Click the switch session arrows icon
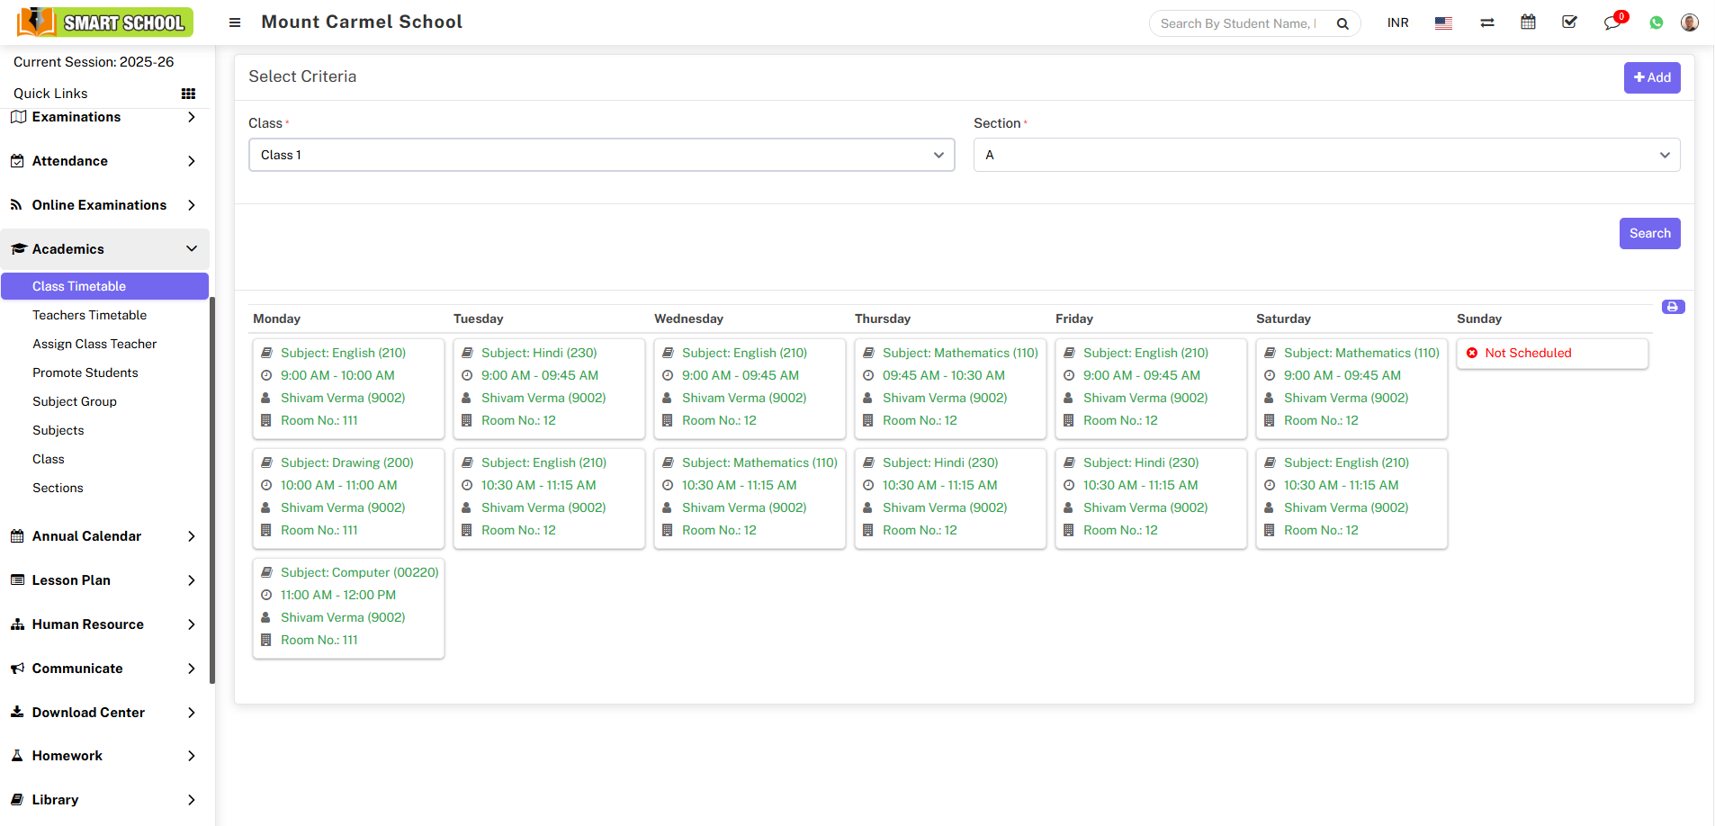Screen dimensions: 1715x826 pyautogui.click(x=1486, y=23)
